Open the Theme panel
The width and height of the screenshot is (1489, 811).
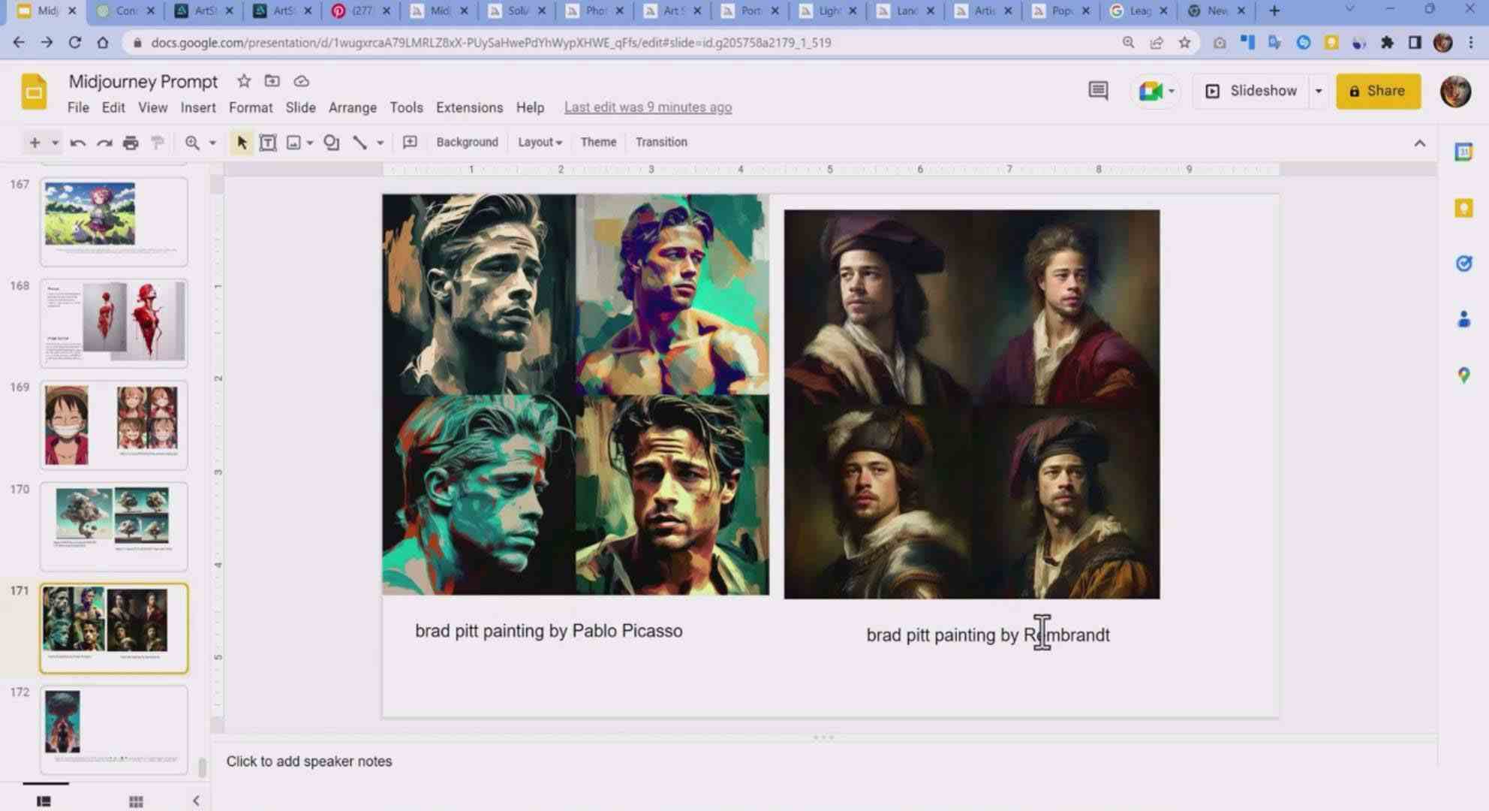click(597, 142)
